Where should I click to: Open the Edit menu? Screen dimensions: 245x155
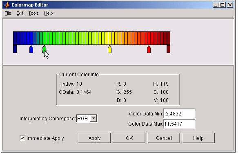pyautogui.click(x=20, y=13)
